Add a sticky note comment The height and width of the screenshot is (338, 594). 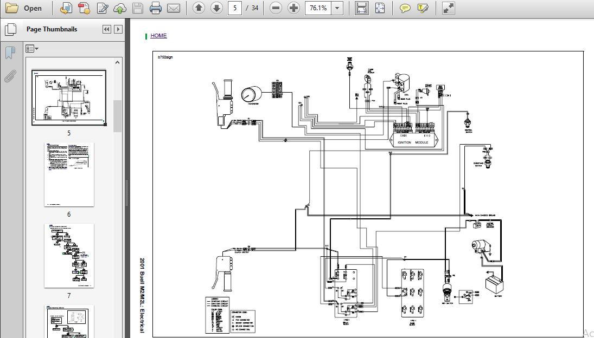[405, 8]
